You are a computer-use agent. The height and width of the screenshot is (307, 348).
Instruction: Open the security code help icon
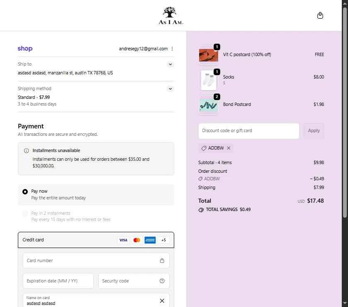pos(162,281)
